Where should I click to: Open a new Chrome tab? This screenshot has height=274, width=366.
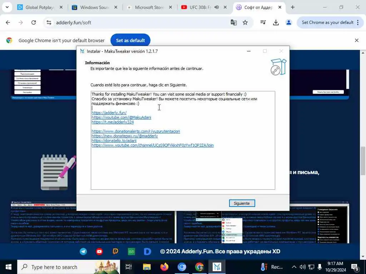click(292, 7)
